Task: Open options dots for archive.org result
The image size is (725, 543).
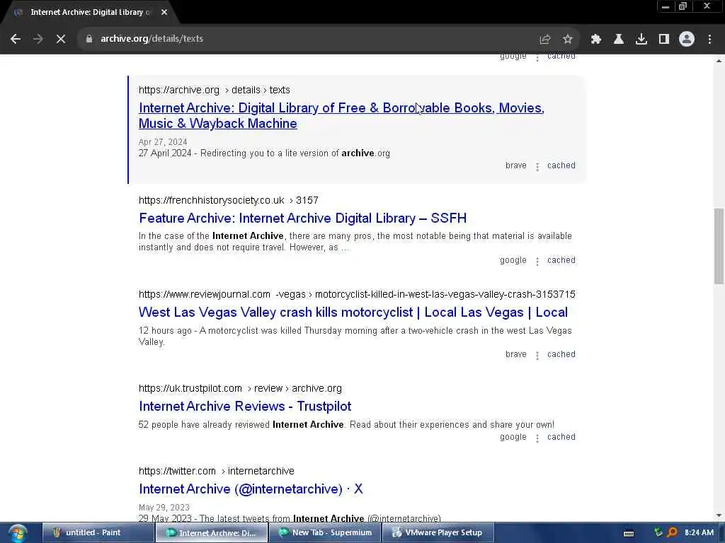Action: click(537, 167)
